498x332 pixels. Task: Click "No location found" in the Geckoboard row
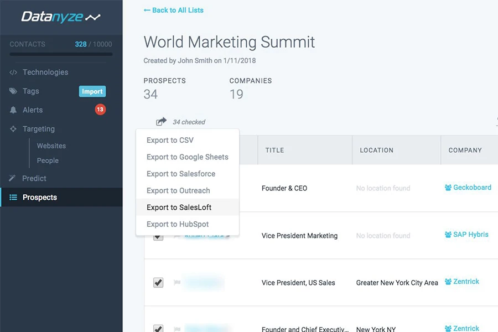click(383, 188)
